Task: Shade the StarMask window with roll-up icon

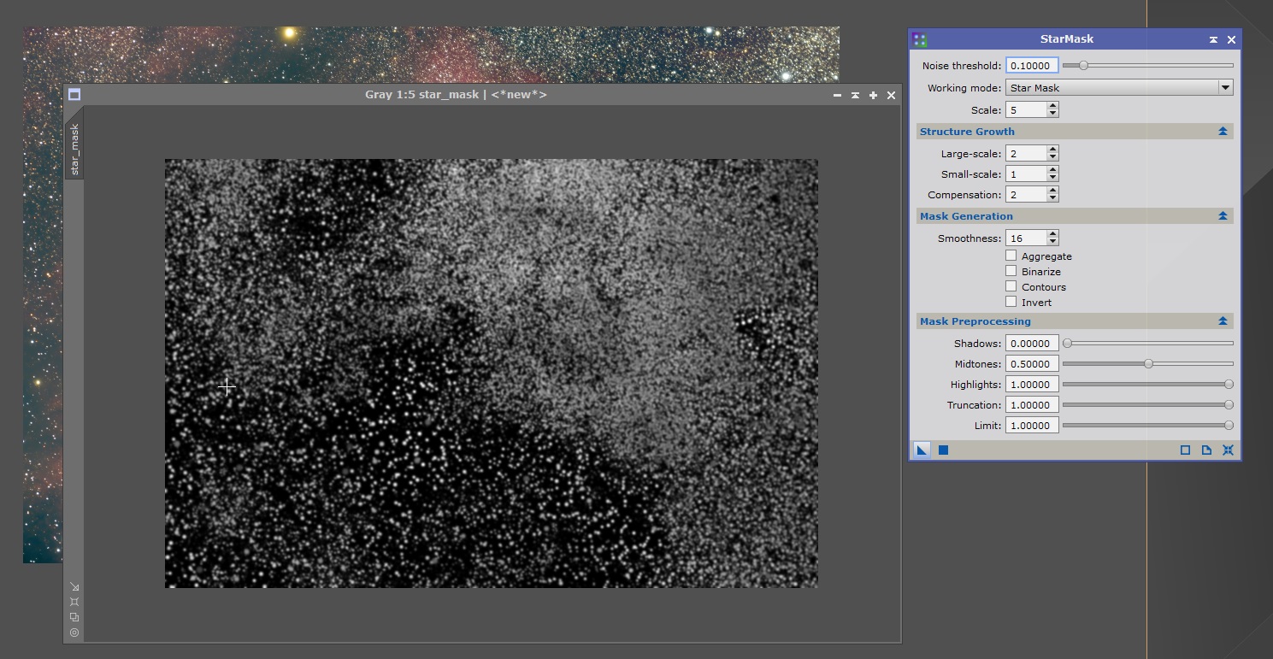Action: tap(1213, 39)
